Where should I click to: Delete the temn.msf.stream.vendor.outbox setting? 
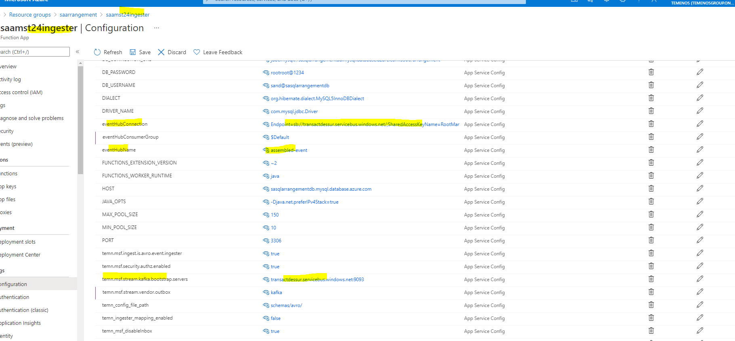pyautogui.click(x=651, y=292)
